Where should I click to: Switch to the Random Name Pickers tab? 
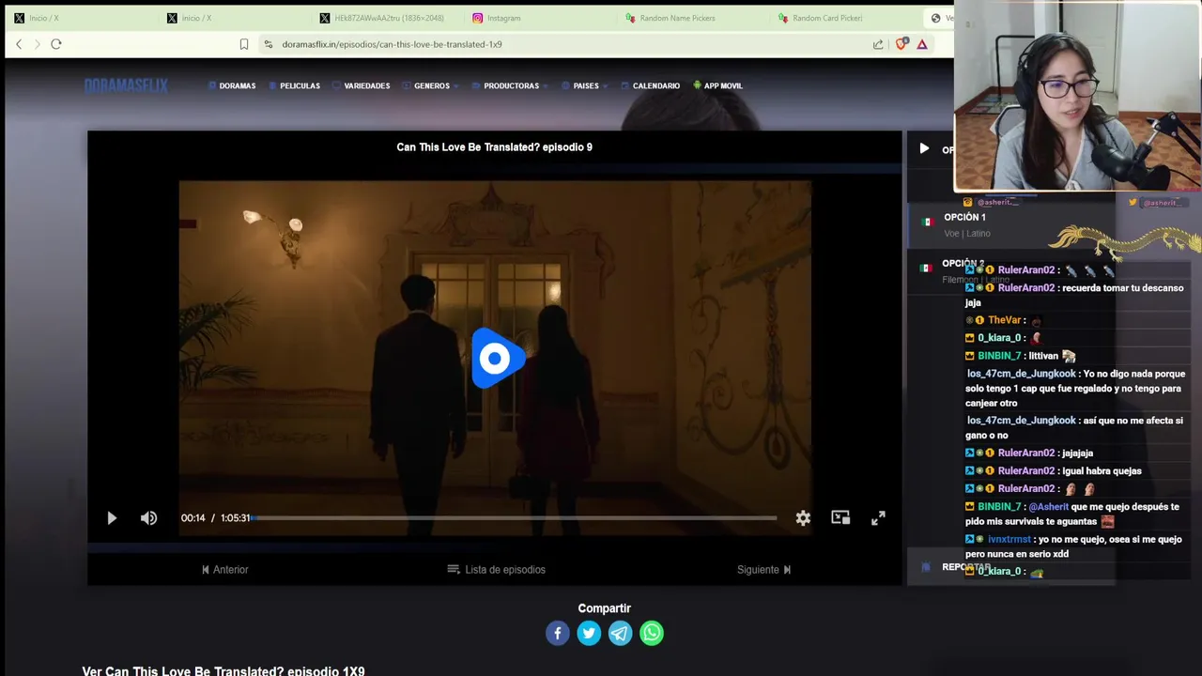point(695,18)
